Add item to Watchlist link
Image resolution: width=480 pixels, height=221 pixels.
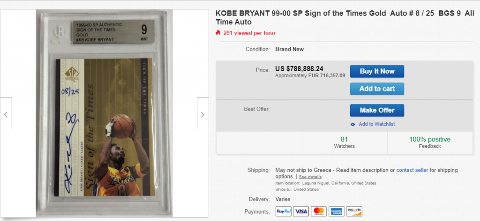pos(376,124)
